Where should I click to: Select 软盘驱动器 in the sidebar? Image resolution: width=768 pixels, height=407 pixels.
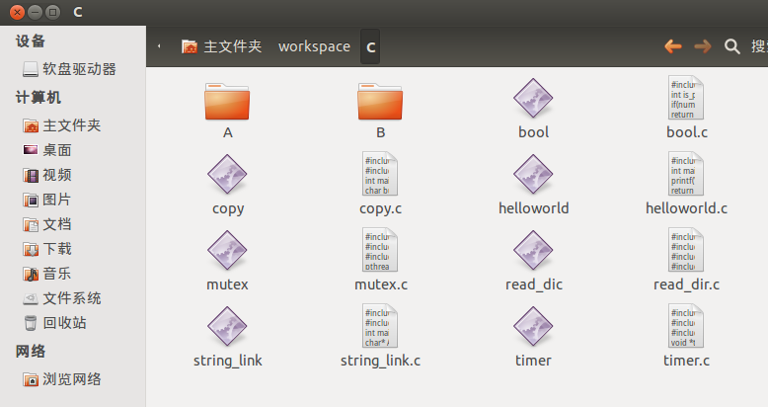pos(78,69)
